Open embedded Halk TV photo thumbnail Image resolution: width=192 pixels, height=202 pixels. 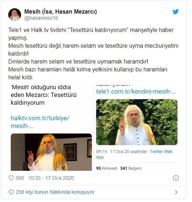coord(51,152)
